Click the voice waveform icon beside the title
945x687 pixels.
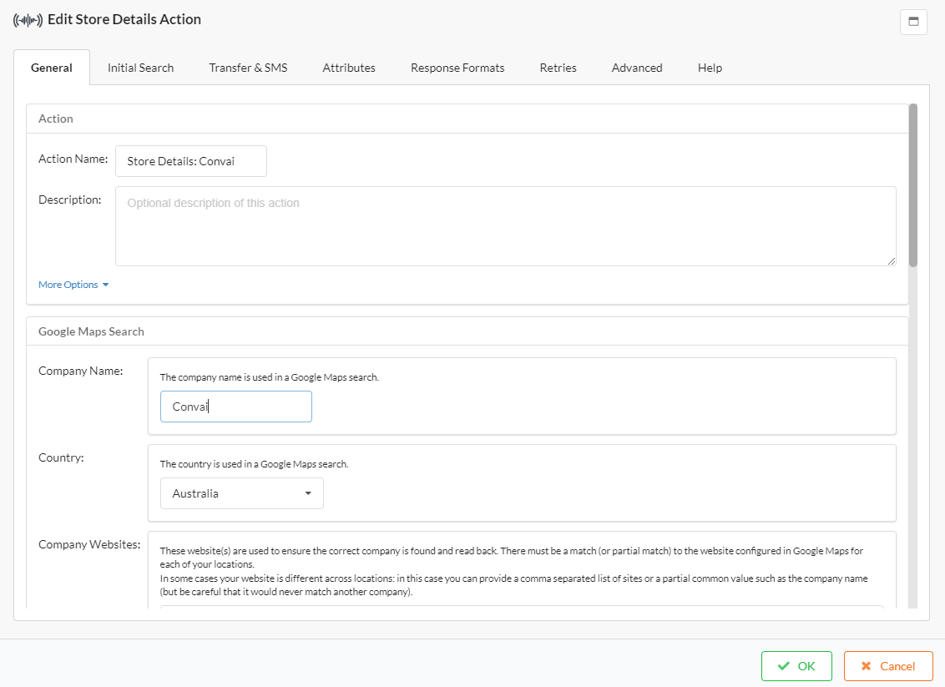[28, 20]
